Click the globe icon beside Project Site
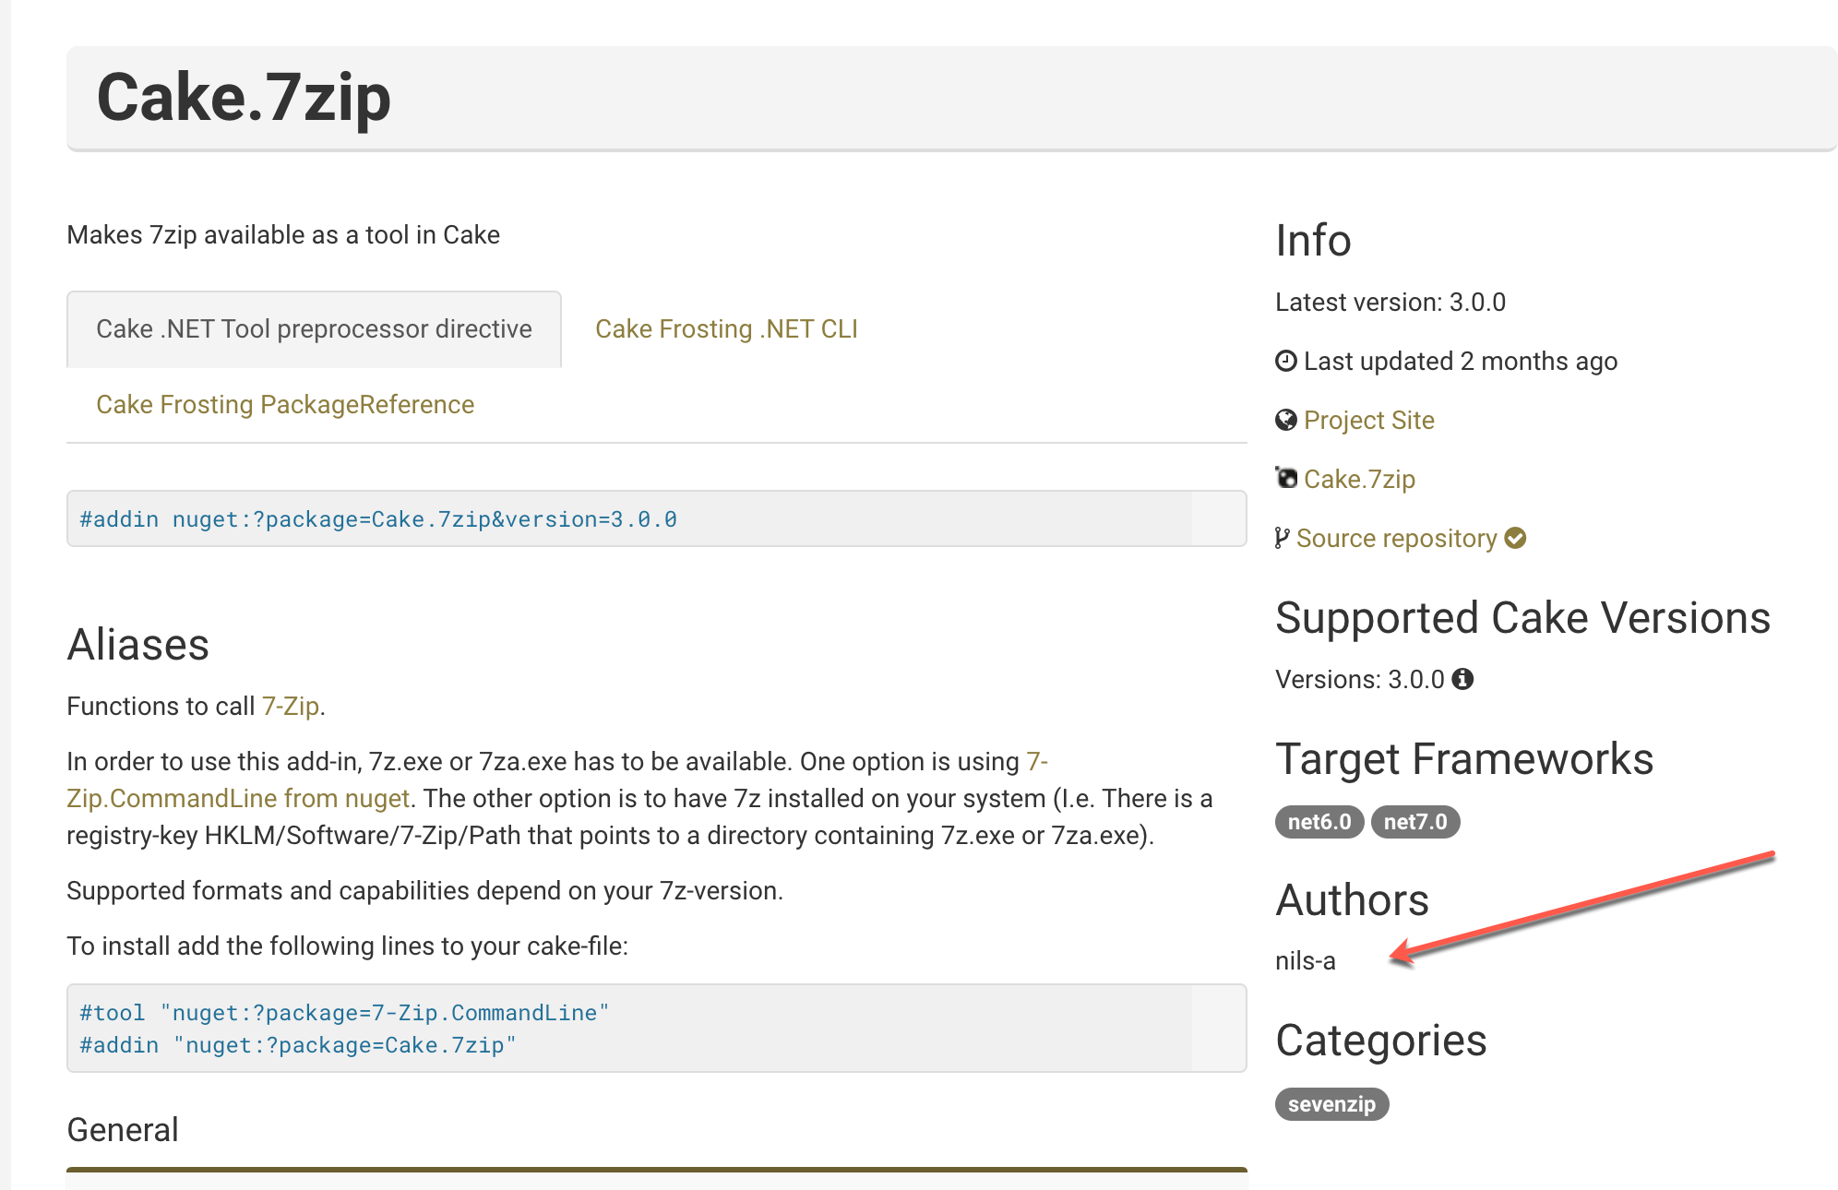1838x1190 pixels. pyautogui.click(x=1284, y=421)
